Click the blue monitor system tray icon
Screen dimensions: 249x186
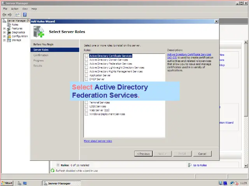point(225,183)
